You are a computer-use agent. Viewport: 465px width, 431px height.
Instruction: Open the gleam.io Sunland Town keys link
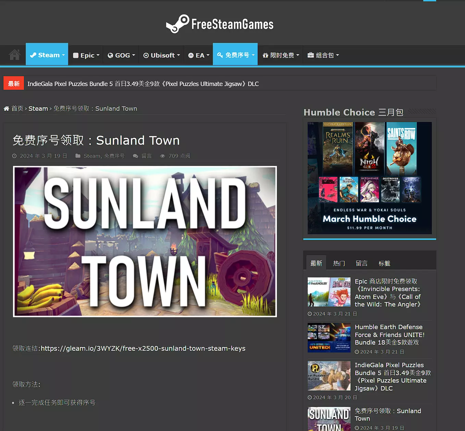tap(143, 348)
